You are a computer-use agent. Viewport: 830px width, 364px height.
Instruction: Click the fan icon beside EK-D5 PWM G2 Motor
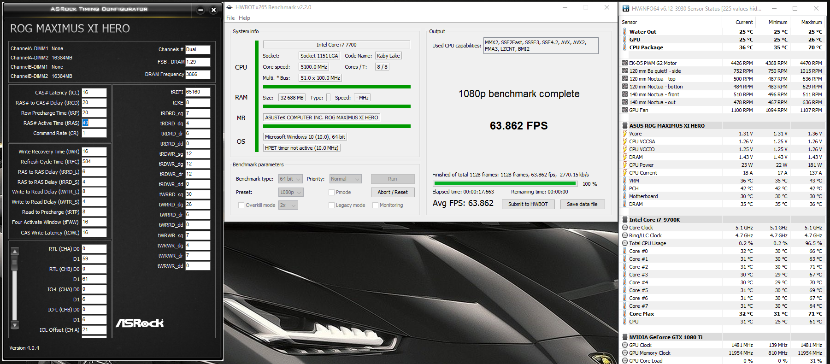point(625,63)
